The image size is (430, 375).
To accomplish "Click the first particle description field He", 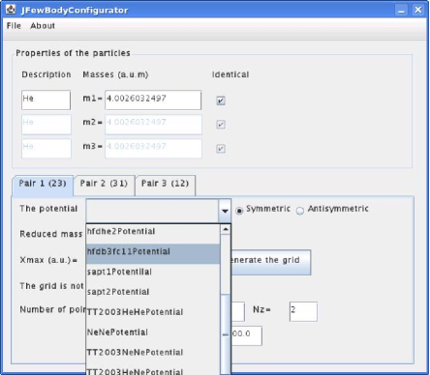I will (46, 100).
